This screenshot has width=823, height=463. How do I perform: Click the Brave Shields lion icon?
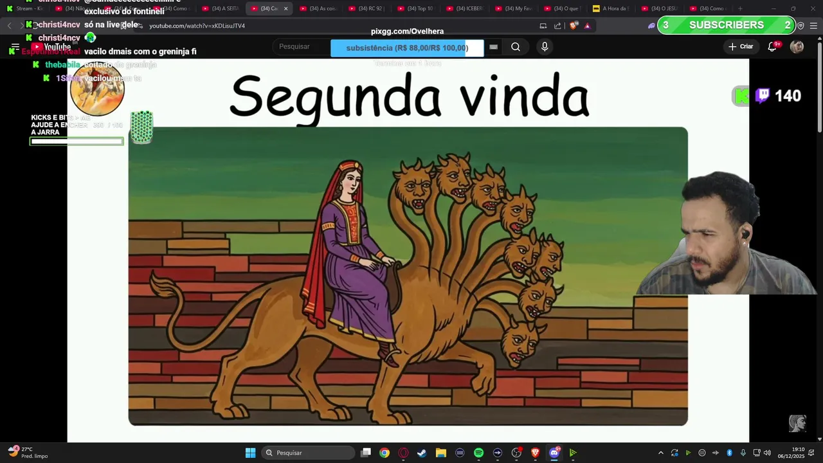(574, 26)
